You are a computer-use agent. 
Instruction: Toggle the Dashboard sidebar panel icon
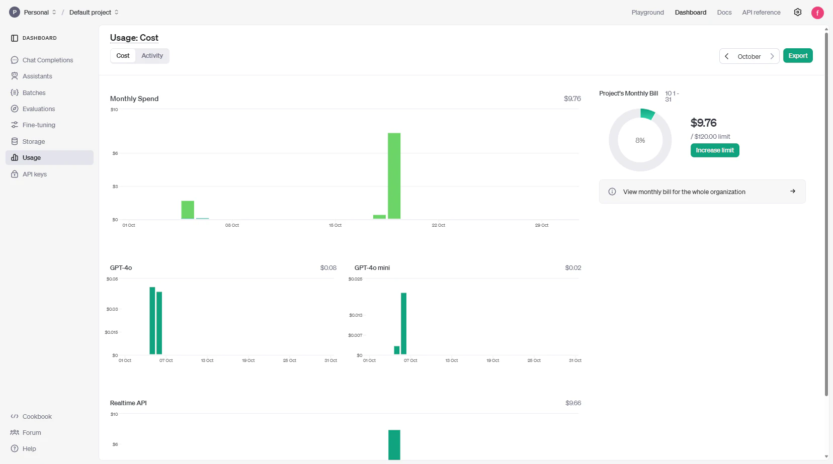coord(15,38)
